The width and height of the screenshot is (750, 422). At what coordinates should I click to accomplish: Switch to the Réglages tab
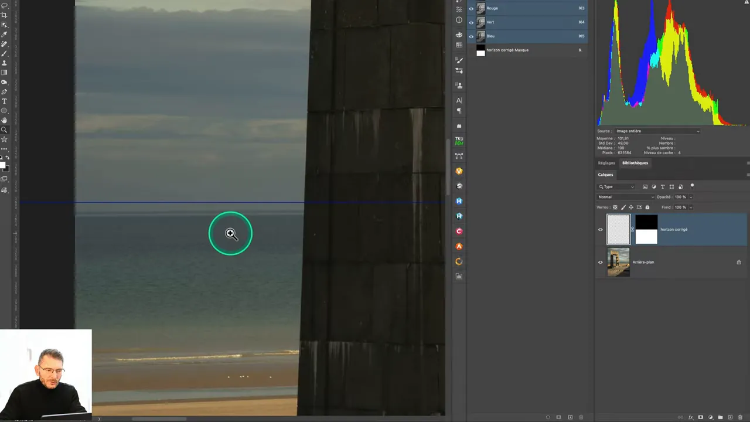click(606, 163)
